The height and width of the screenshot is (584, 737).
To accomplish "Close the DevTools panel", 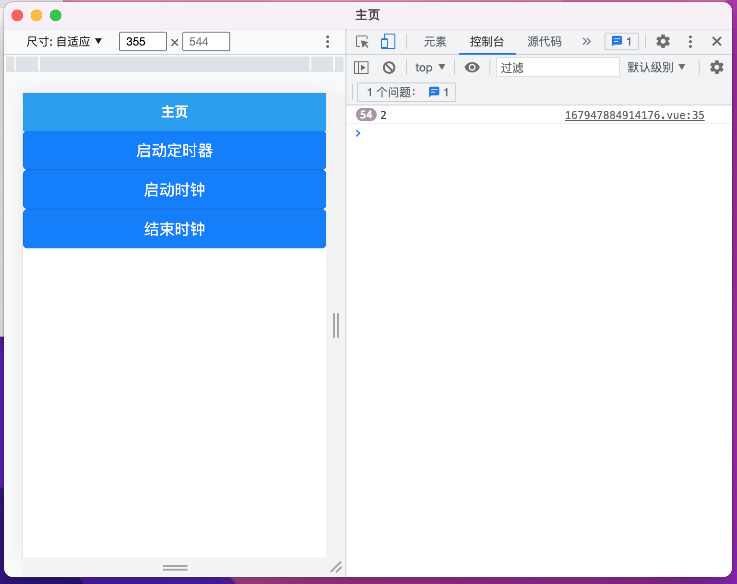I will [x=716, y=42].
